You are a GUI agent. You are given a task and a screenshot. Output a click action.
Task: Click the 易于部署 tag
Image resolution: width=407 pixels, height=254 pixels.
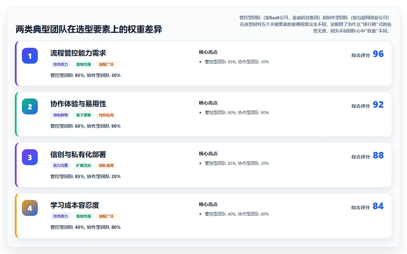point(84,115)
